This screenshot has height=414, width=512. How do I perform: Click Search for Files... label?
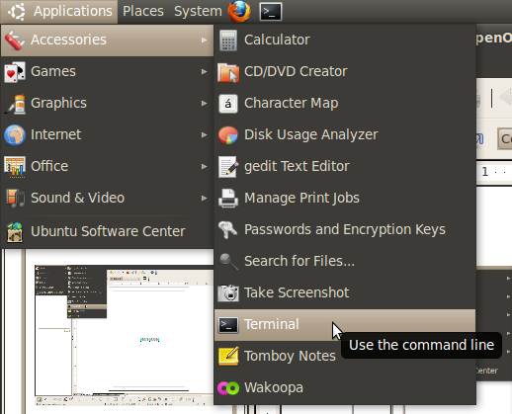click(299, 261)
